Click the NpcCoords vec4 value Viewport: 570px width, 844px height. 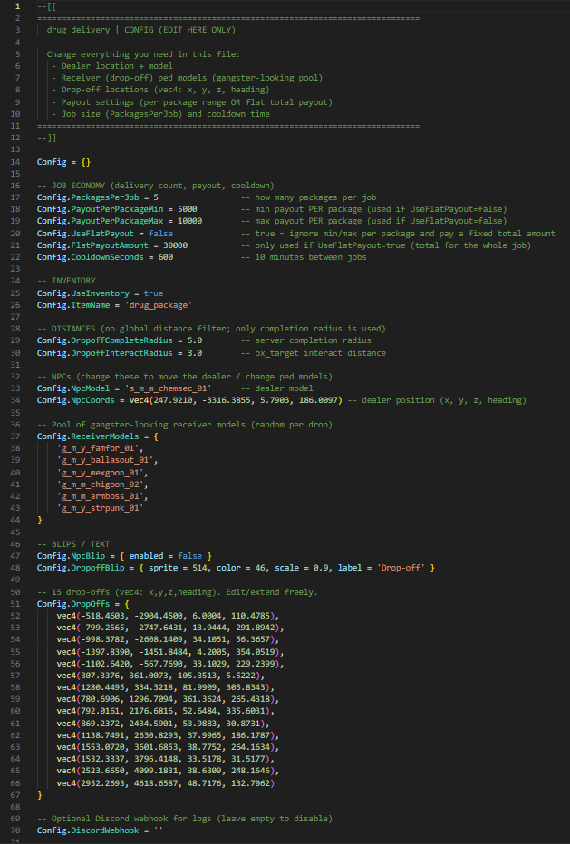click(236, 400)
